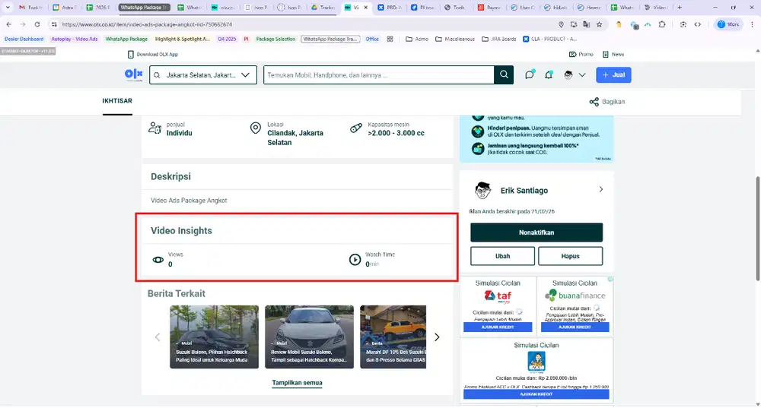Image resolution: width=761 pixels, height=408 pixels.
Task: Click the search magnifier button
Action: 504,75
